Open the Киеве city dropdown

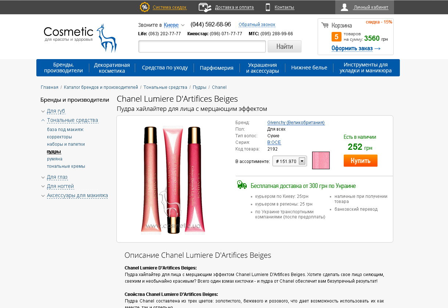tap(174, 25)
